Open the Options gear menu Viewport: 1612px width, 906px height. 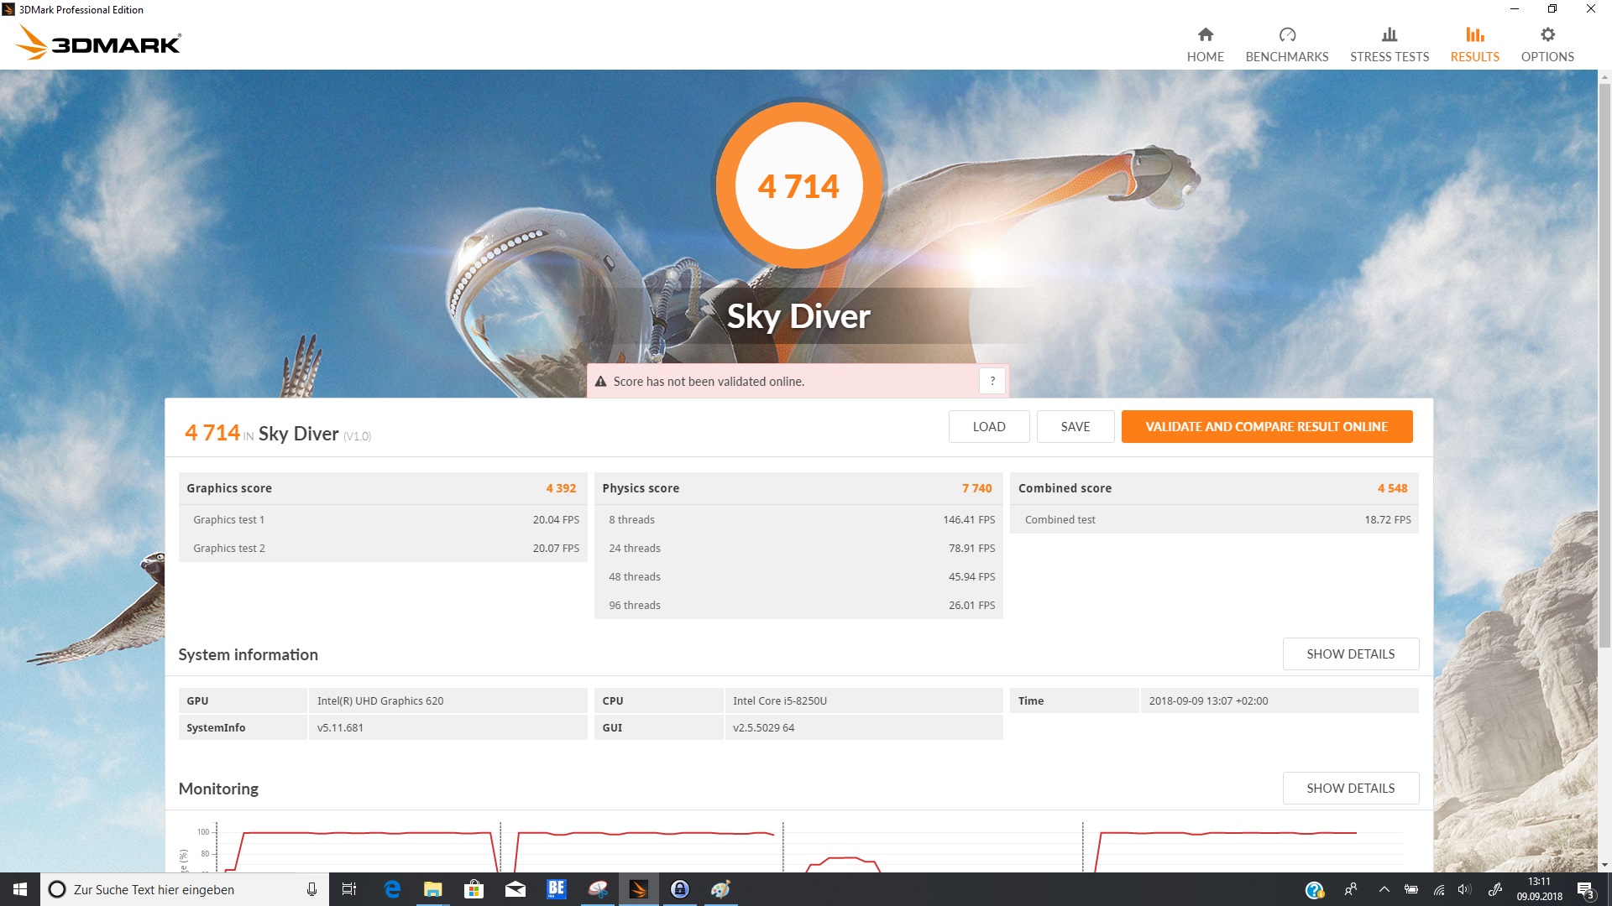pyautogui.click(x=1547, y=44)
